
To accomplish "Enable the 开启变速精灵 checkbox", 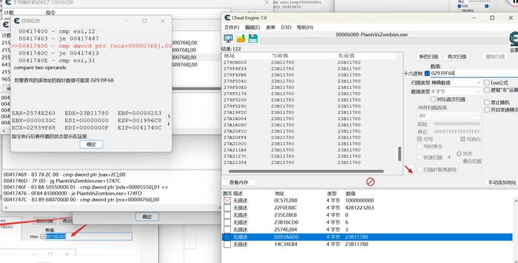I will pos(487,110).
